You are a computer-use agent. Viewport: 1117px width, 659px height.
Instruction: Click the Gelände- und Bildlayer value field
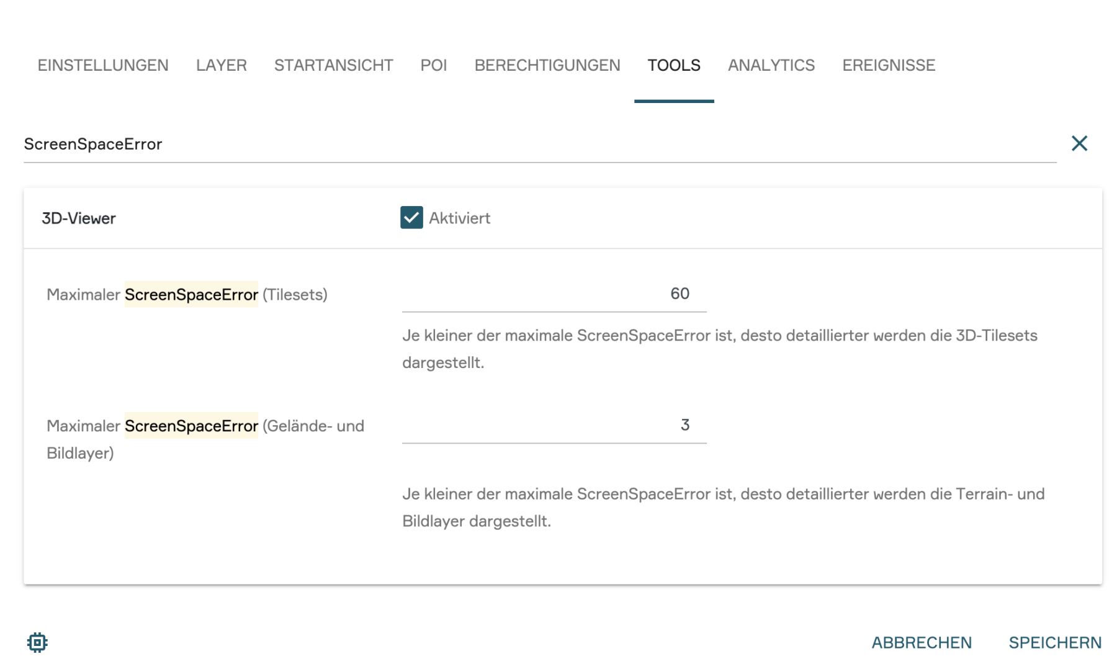(554, 425)
